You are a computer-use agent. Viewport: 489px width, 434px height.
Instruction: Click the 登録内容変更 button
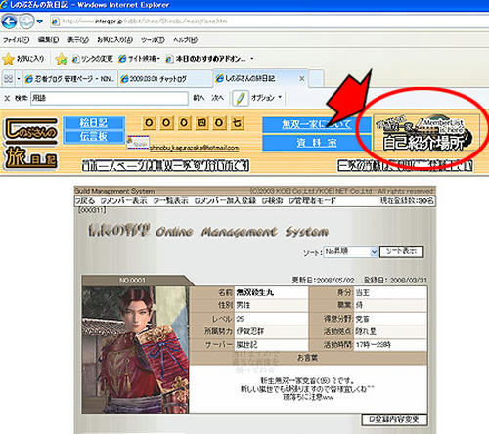[x=394, y=419]
